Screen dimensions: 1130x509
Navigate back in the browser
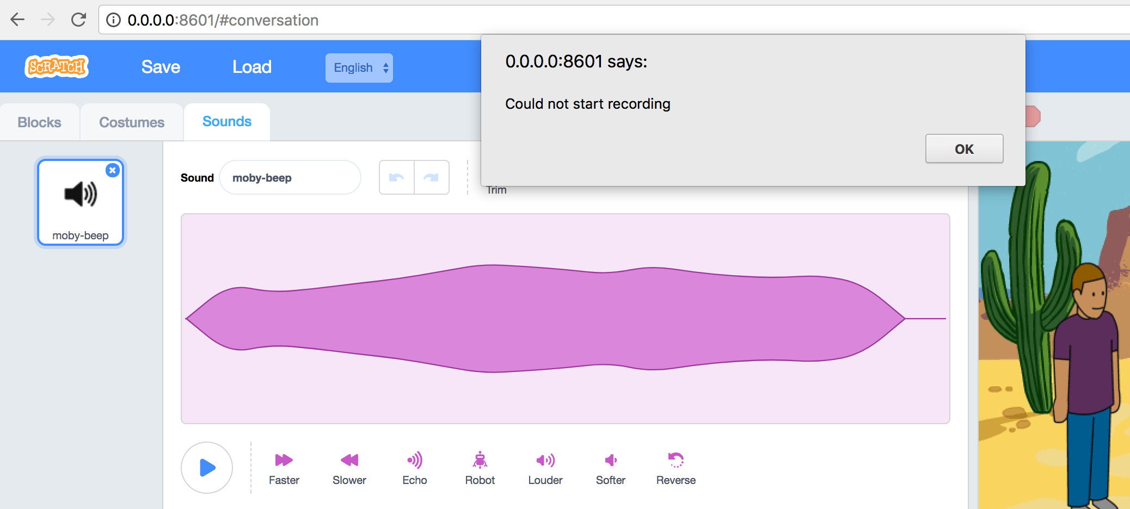[18, 19]
